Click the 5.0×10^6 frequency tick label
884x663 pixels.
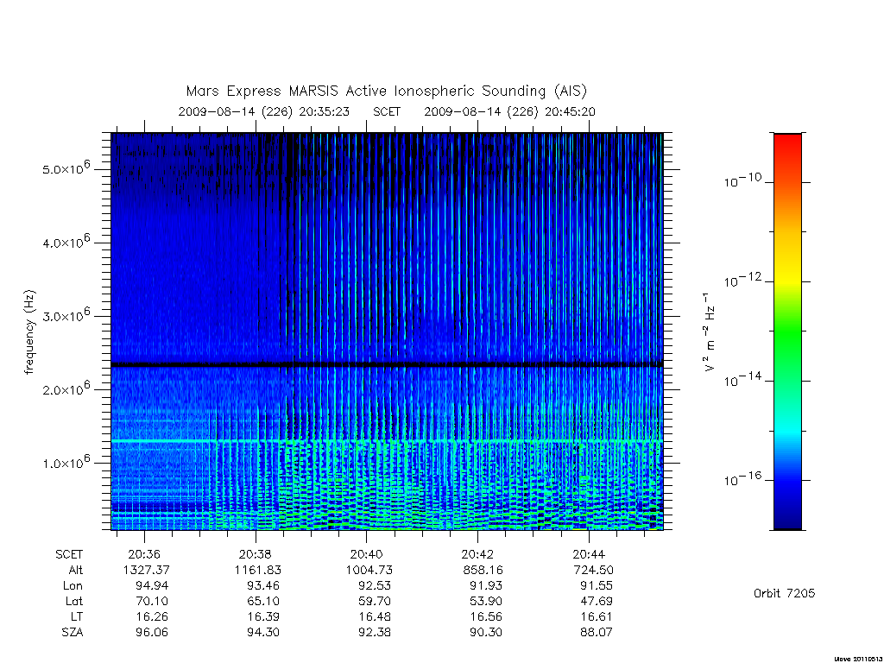pos(66,167)
